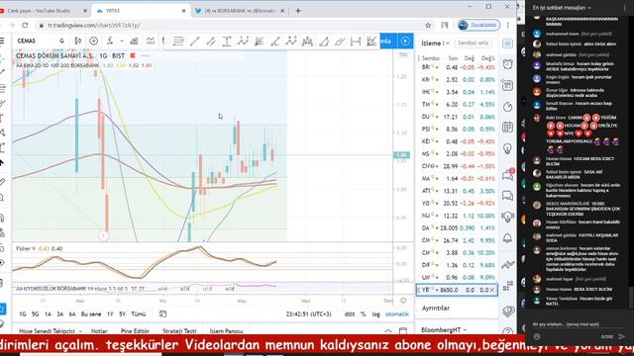Select the 3A time range

(x=59, y=314)
